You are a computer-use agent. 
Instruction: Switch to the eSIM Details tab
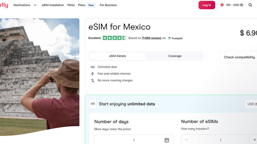(x=117, y=56)
